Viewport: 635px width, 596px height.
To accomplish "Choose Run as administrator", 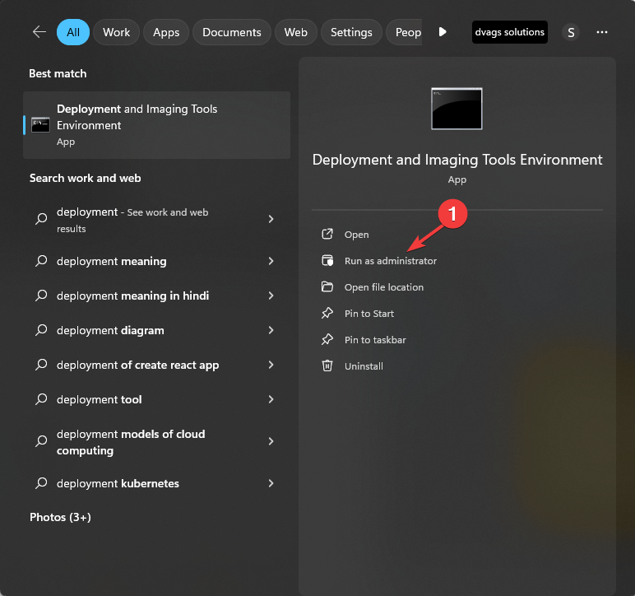I will click(x=391, y=261).
